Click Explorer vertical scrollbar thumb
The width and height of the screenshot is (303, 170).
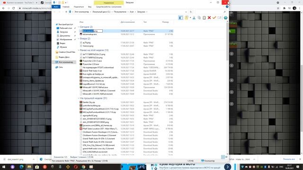click(x=227, y=42)
